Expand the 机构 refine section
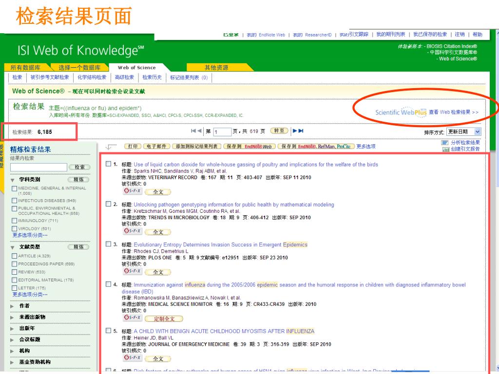Screen dimensions: 499x374 point(12,351)
